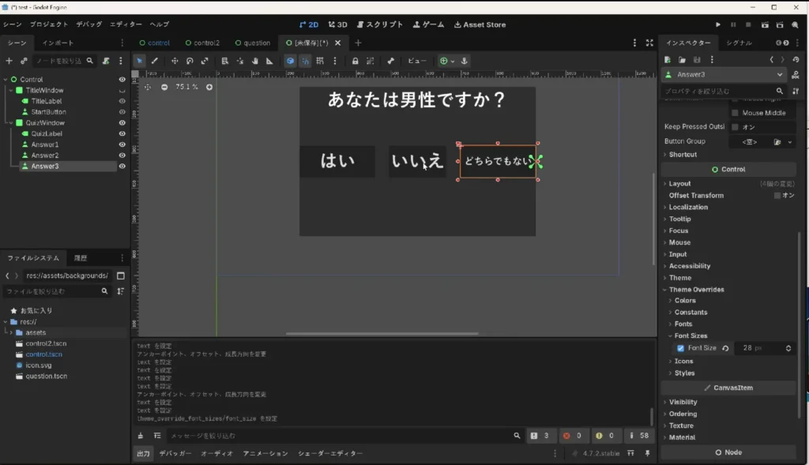The image size is (809, 465).
Task: Add a new node with plus icon
Action: (9, 61)
